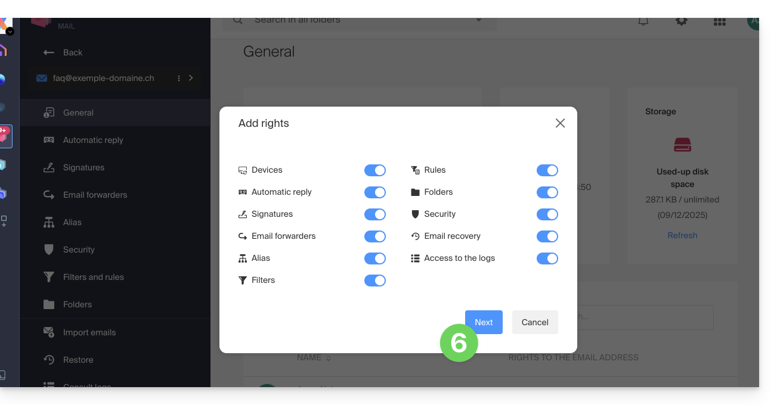Go to Signatures in the sidebar
This screenshot has width=777, height=405.
click(83, 167)
